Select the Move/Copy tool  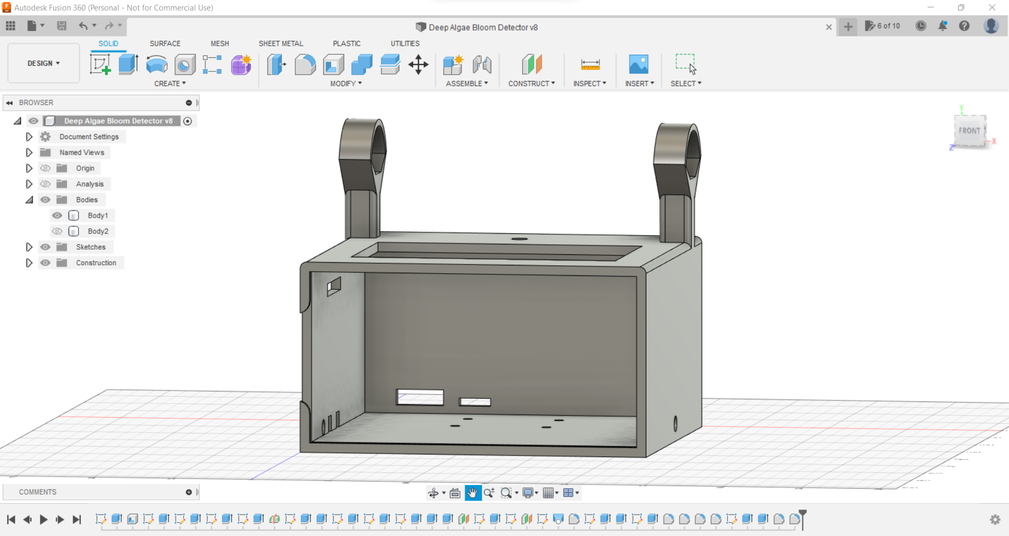[x=418, y=65]
